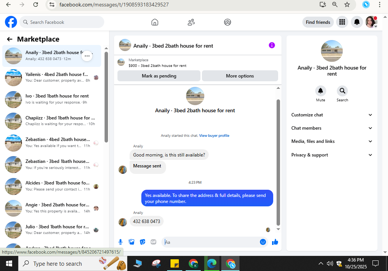Click Find friends button
This screenshot has height=271, width=388.
click(x=318, y=22)
